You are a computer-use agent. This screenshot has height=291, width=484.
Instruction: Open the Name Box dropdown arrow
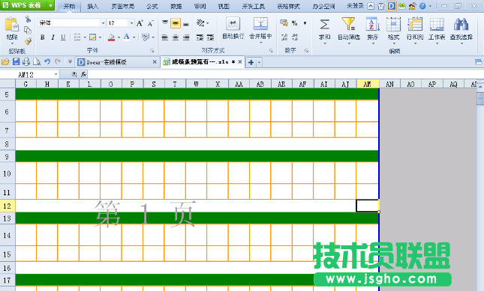tap(56, 75)
